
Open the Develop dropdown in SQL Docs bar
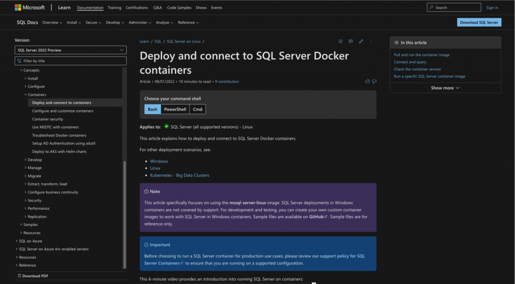click(x=115, y=23)
